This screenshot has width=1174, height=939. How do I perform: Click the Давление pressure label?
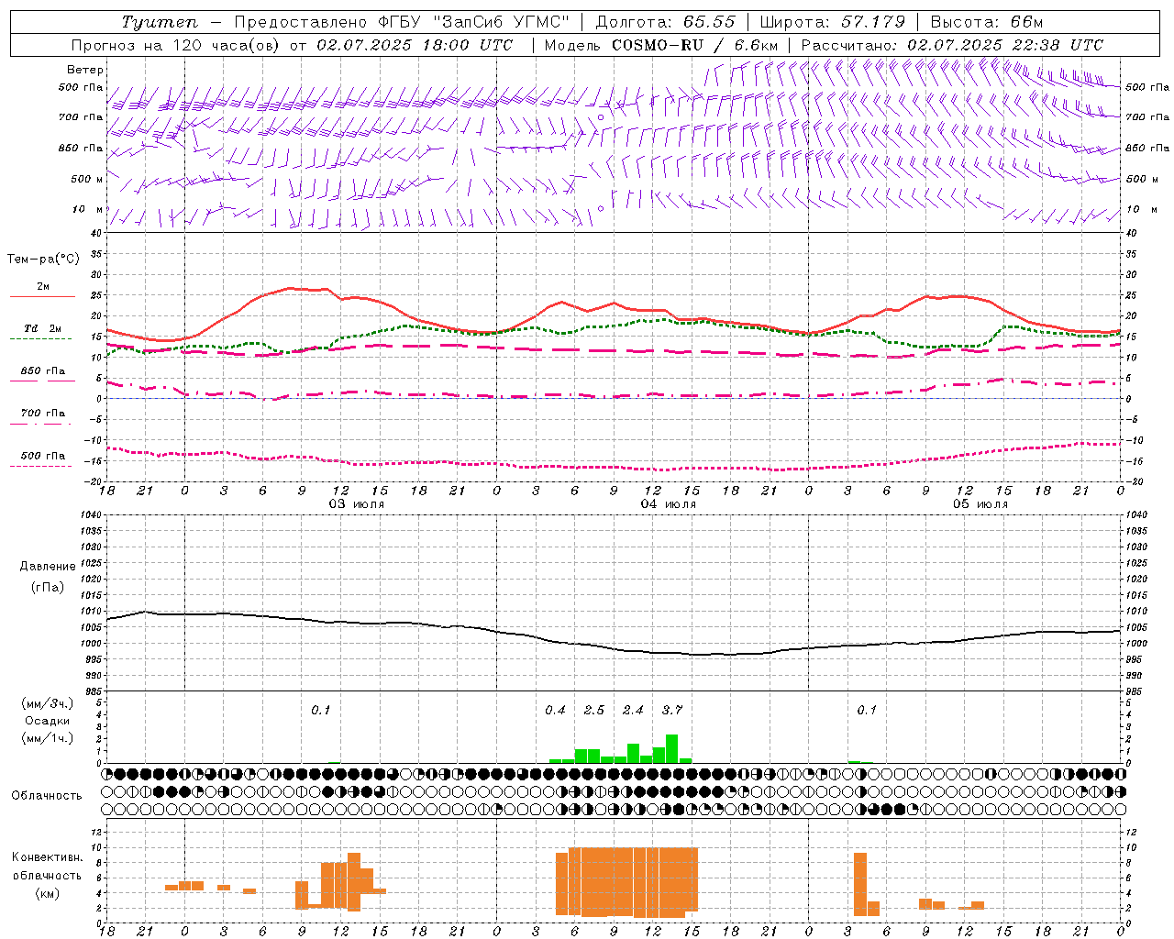click(x=48, y=567)
